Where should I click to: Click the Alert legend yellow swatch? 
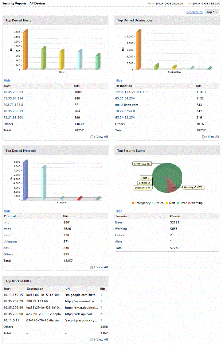pos(167,203)
